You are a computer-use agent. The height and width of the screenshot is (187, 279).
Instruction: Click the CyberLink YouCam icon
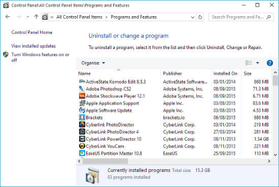point(82,146)
